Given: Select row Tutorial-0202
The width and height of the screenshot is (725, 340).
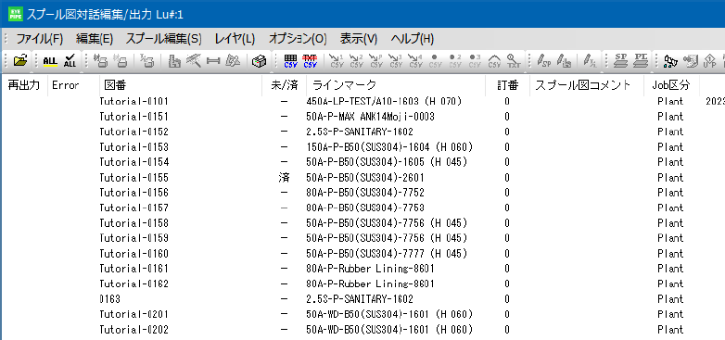Looking at the screenshot, I should click(x=362, y=330).
